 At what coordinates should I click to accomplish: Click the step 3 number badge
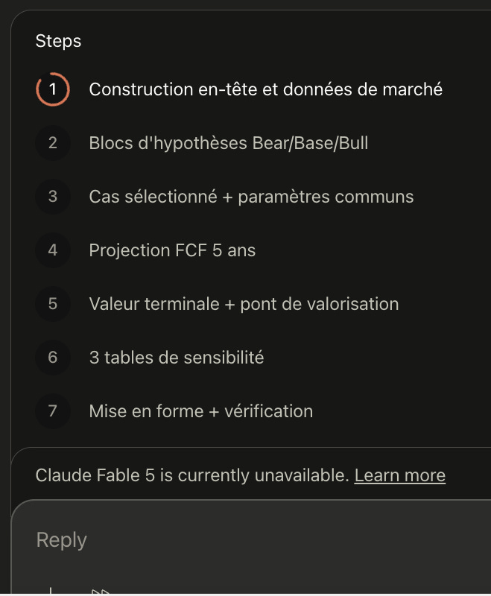point(53,197)
